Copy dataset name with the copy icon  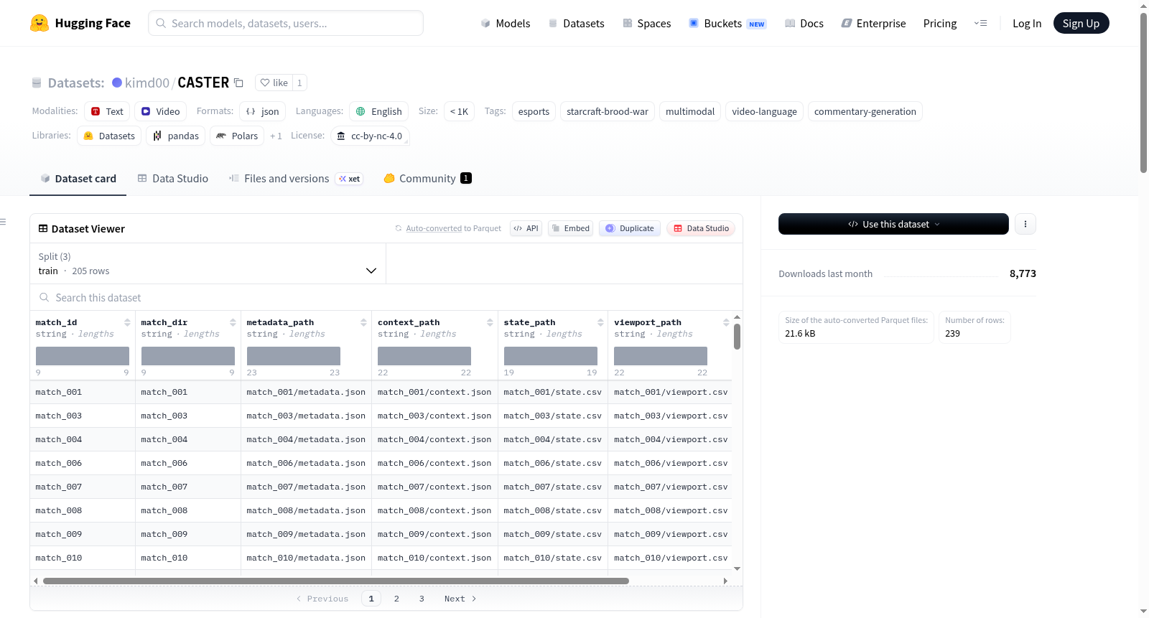(239, 83)
